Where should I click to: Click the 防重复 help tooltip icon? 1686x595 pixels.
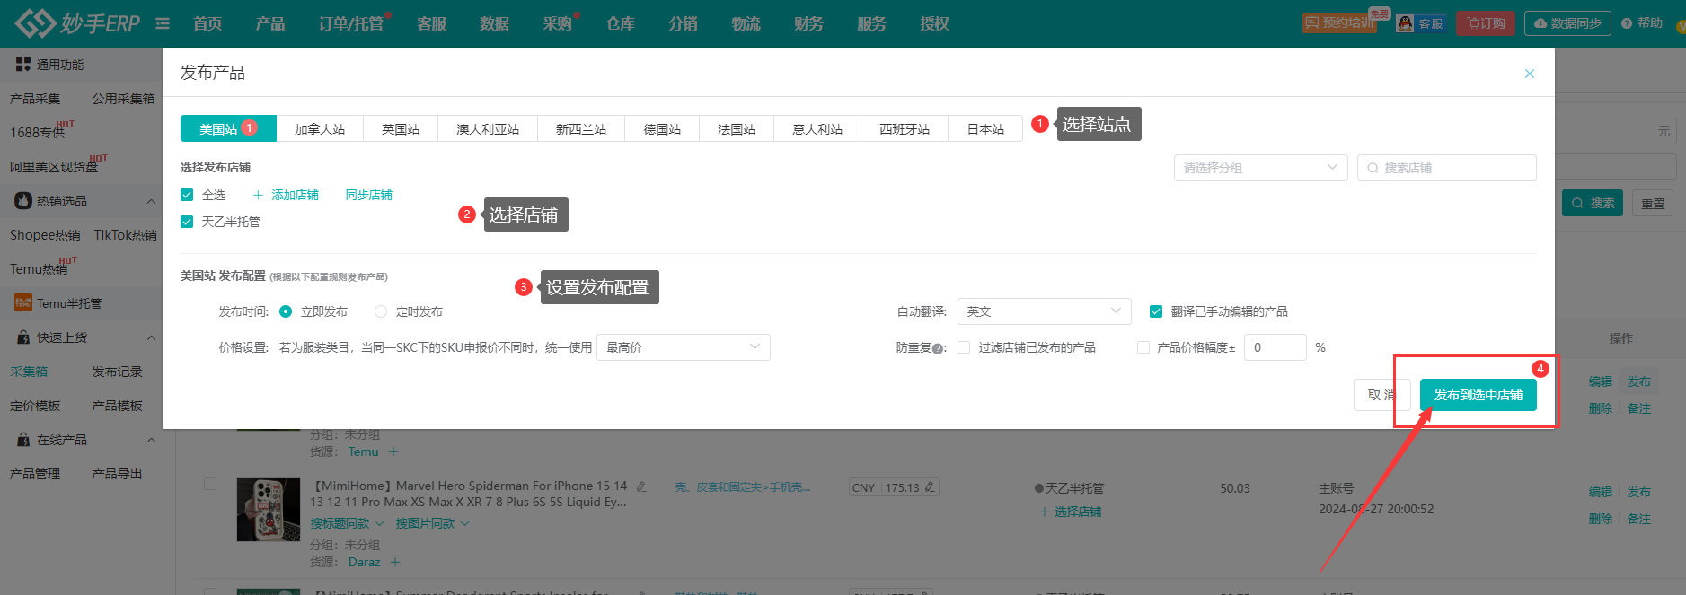(x=938, y=348)
